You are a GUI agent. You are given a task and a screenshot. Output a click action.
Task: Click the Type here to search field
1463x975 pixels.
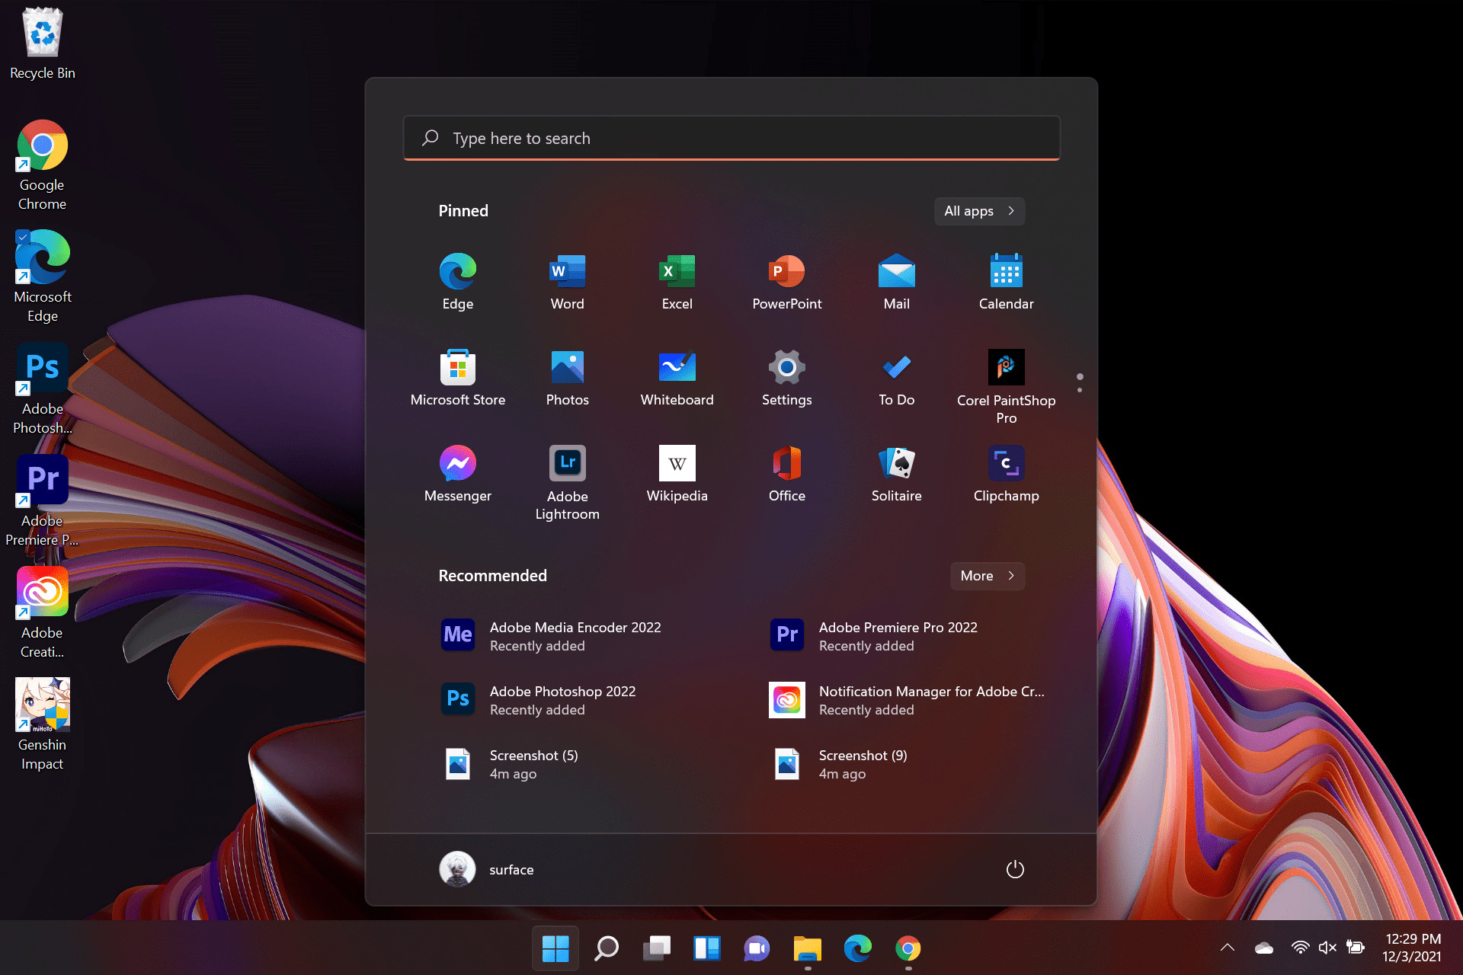pyautogui.click(x=731, y=139)
